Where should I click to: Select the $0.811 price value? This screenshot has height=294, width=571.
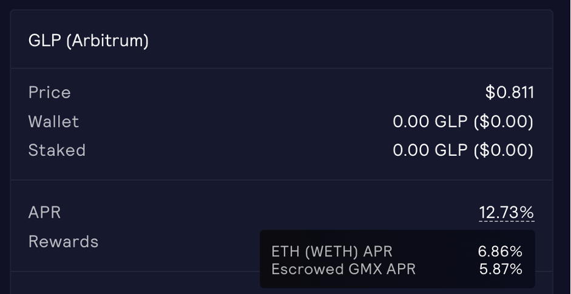coord(510,93)
